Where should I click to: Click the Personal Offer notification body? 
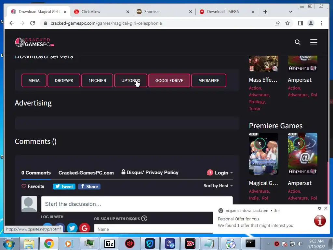[256, 222]
